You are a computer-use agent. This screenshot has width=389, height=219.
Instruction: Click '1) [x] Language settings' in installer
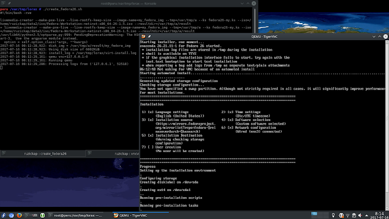point(165,112)
